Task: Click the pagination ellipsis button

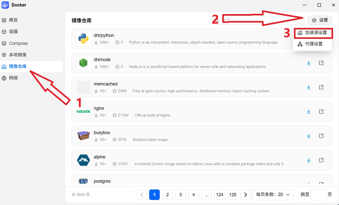Action: click(207, 195)
